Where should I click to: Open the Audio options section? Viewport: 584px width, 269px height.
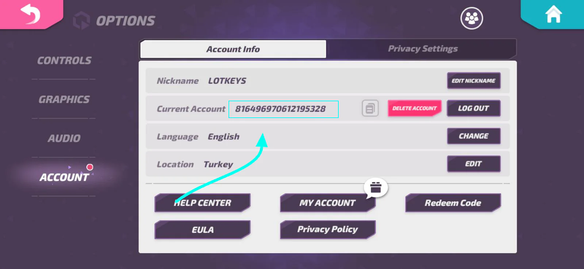click(64, 139)
